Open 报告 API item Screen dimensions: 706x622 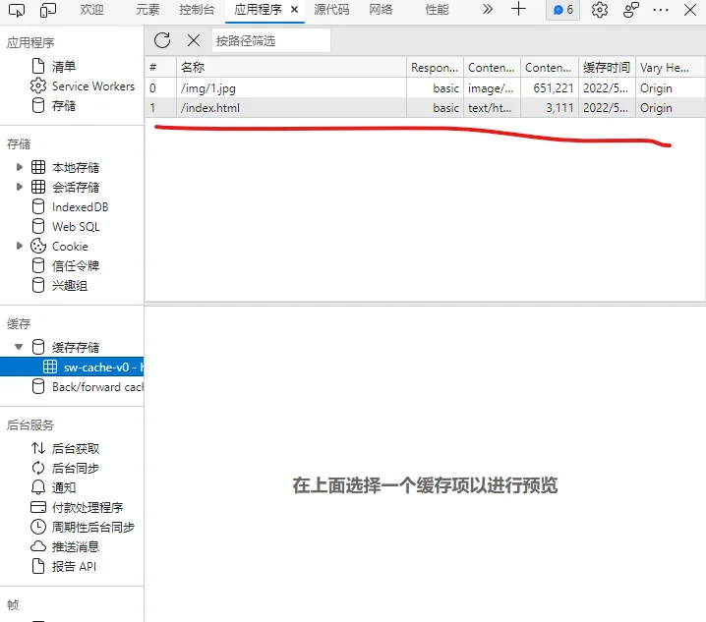pos(74,566)
